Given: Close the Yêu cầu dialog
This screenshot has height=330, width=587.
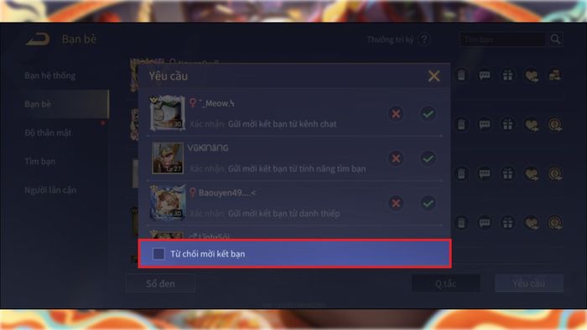Looking at the screenshot, I should [434, 76].
